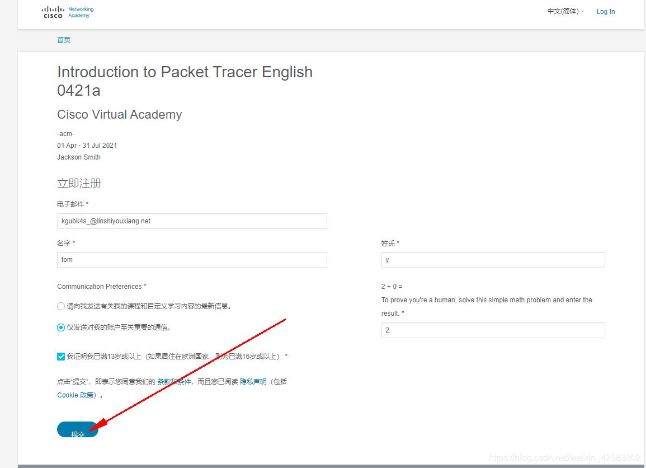The image size is (646, 468).
Task: Focus the 电子邮件 email input field
Action: pyautogui.click(x=192, y=221)
